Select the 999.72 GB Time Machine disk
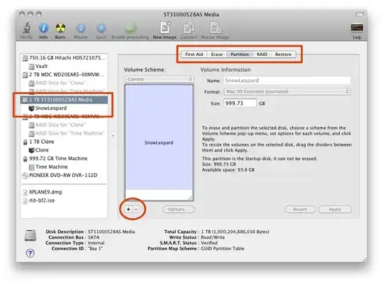Viewport: 383px width, 284px height. pyautogui.click(x=65, y=159)
